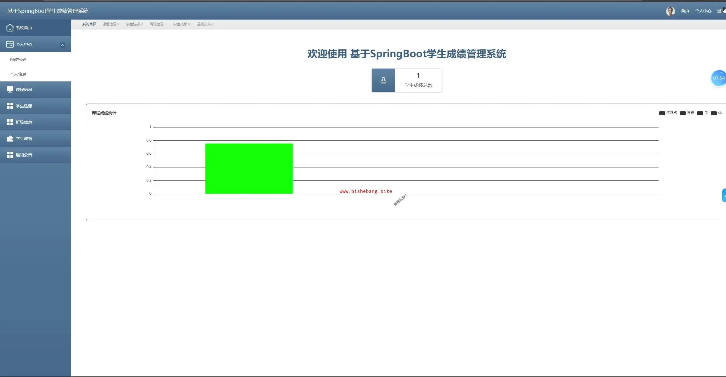The image size is (726, 377).
Task: Click the card icon next to 个人中心
Action: click(x=10, y=44)
